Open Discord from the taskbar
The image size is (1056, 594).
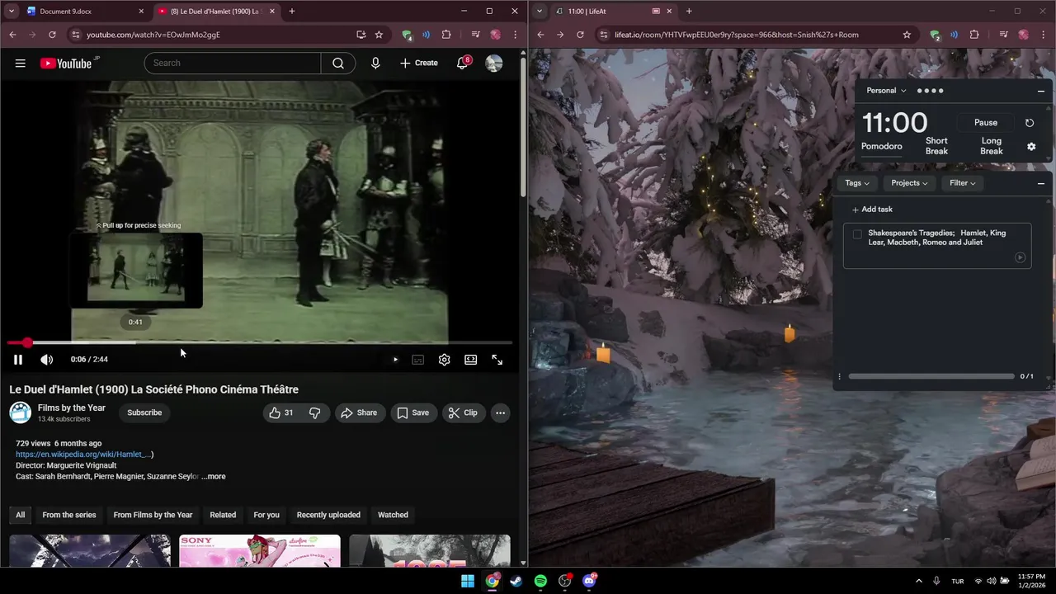(589, 581)
